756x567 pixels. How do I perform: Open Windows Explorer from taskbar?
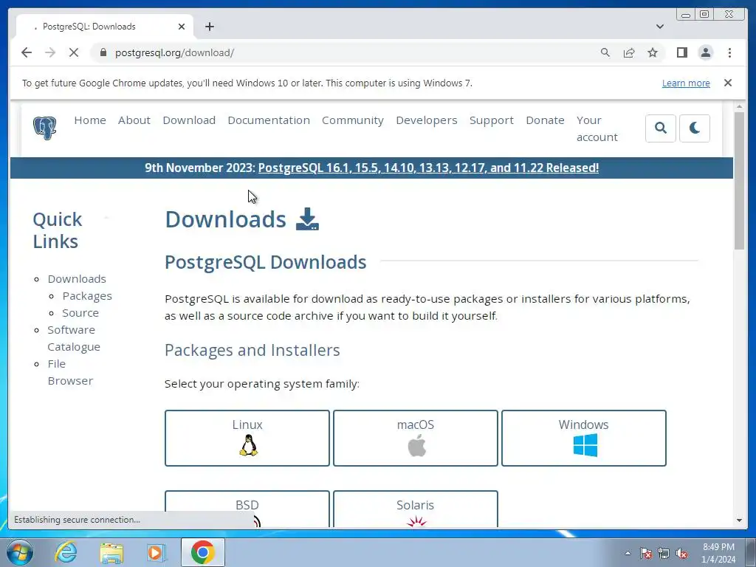[x=111, y=552]
